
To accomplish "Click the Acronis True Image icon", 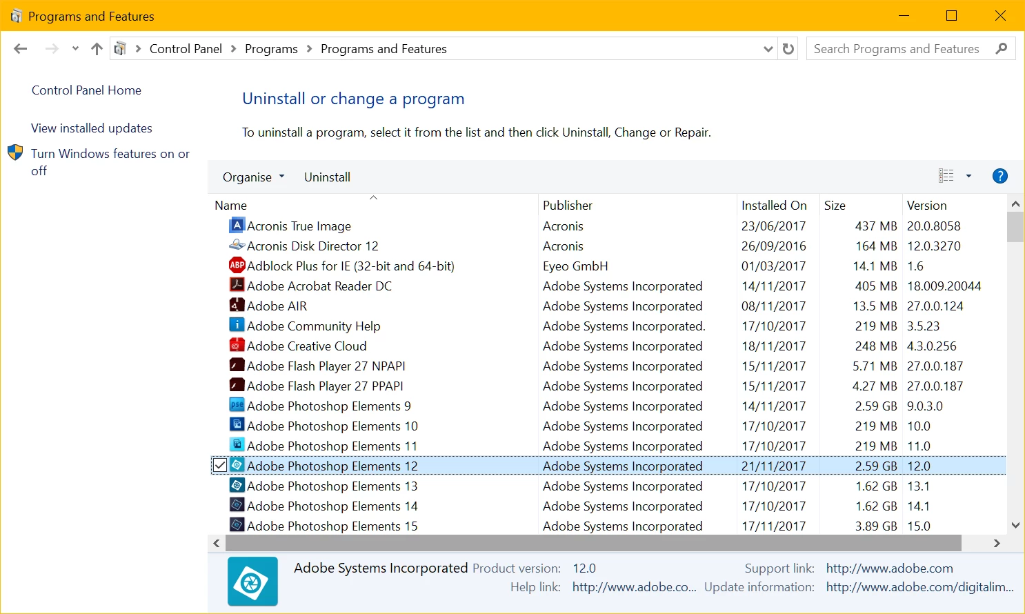I will pos(237,225).
